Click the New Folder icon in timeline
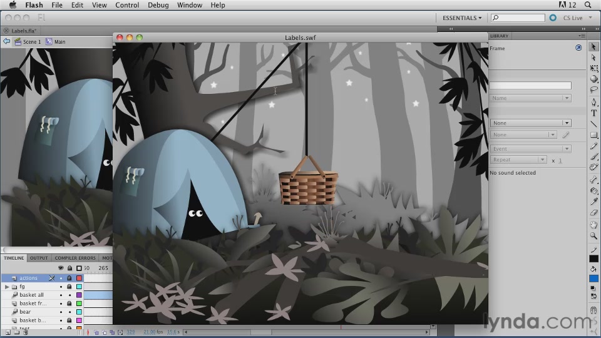This screenshot has height=338, width=601. pos(17,332)
